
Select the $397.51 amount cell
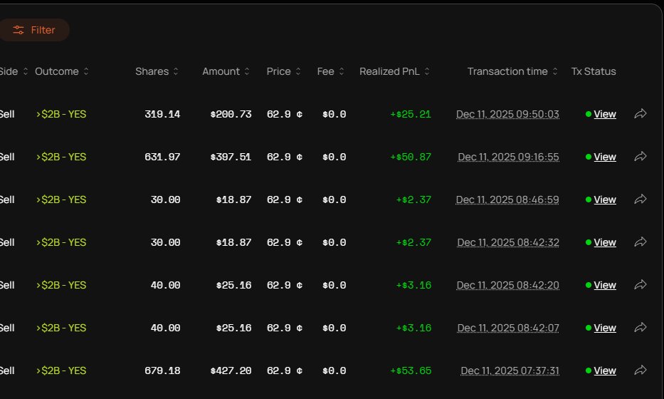[231, 157]
